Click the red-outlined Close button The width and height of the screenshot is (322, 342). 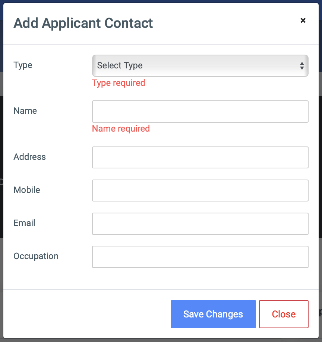(x=284, y=314)
